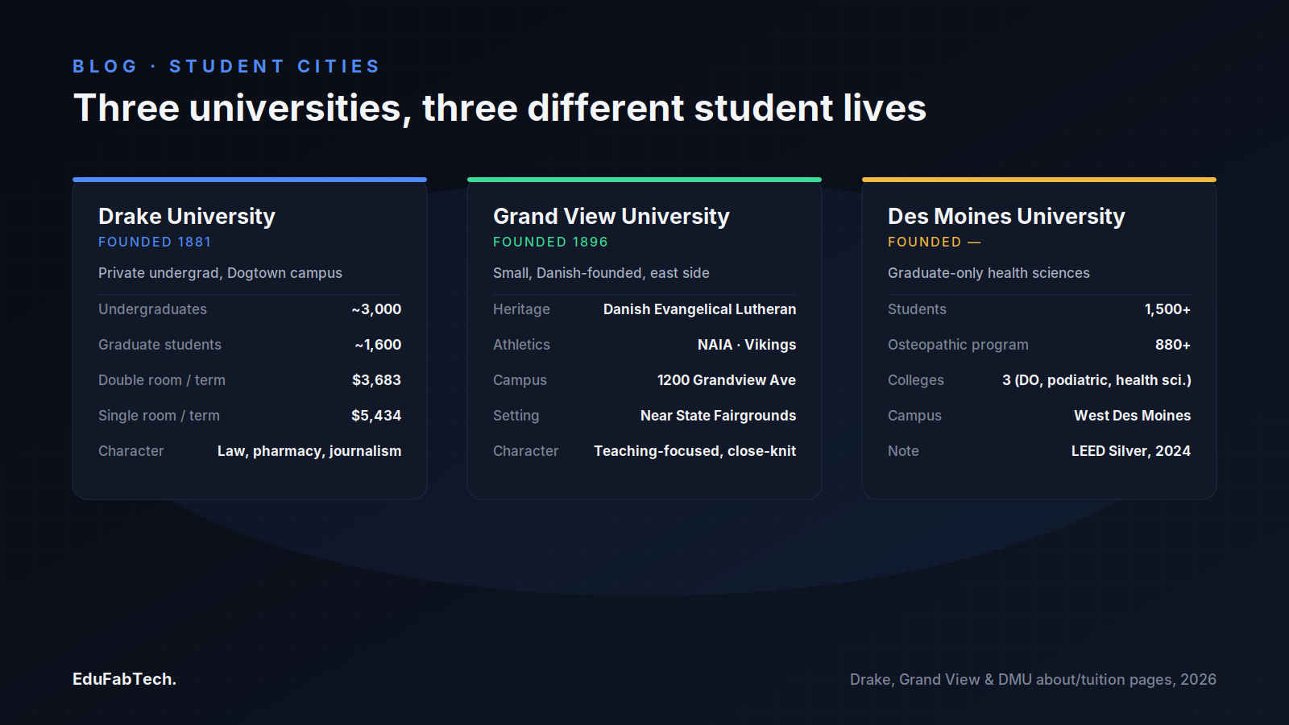Click the 'Heritage' row label
The width and height of the screenshot is (1289, 725).
pos(521,309)
